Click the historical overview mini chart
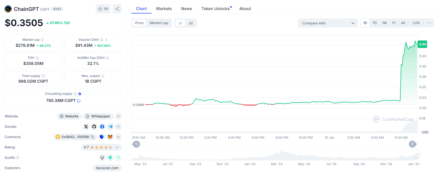The image size is (436, 174). click(x=274, y=154)
